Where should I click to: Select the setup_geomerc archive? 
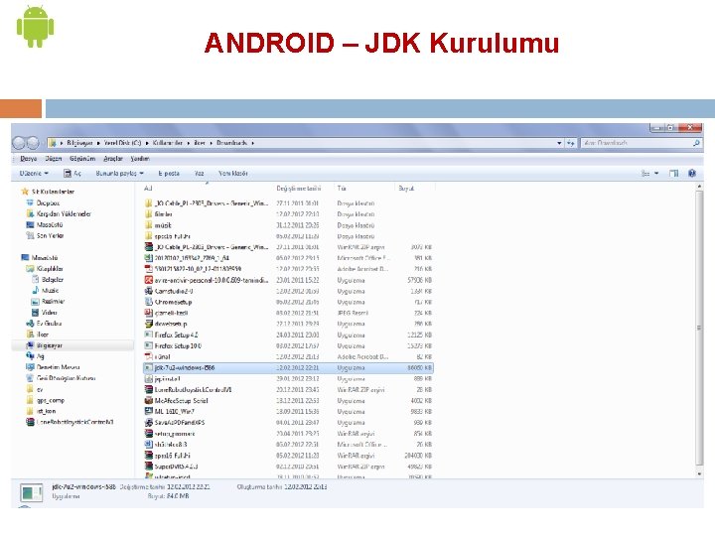288,434
